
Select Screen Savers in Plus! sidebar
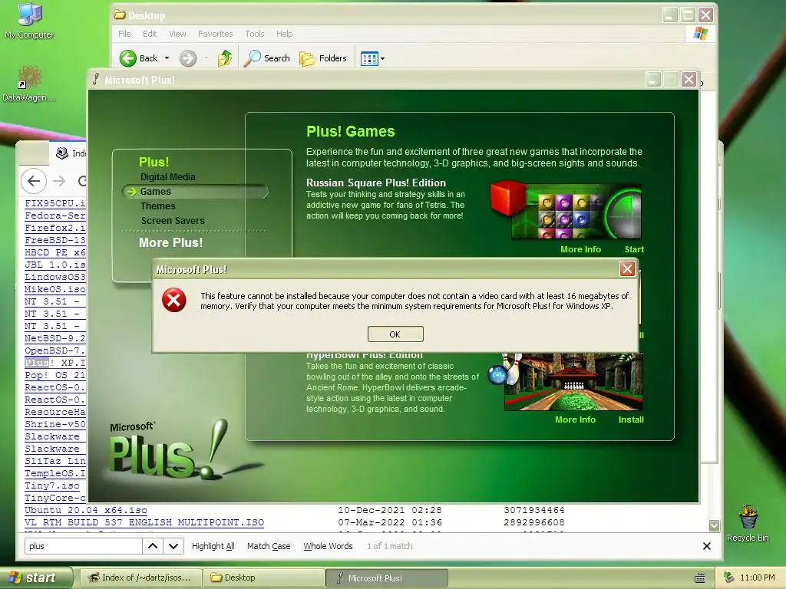coord(173,220)
